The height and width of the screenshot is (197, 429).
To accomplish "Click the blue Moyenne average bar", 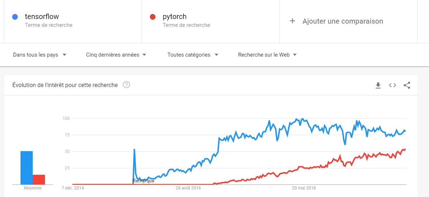I will pyautogui.click(x=27, y=168).
